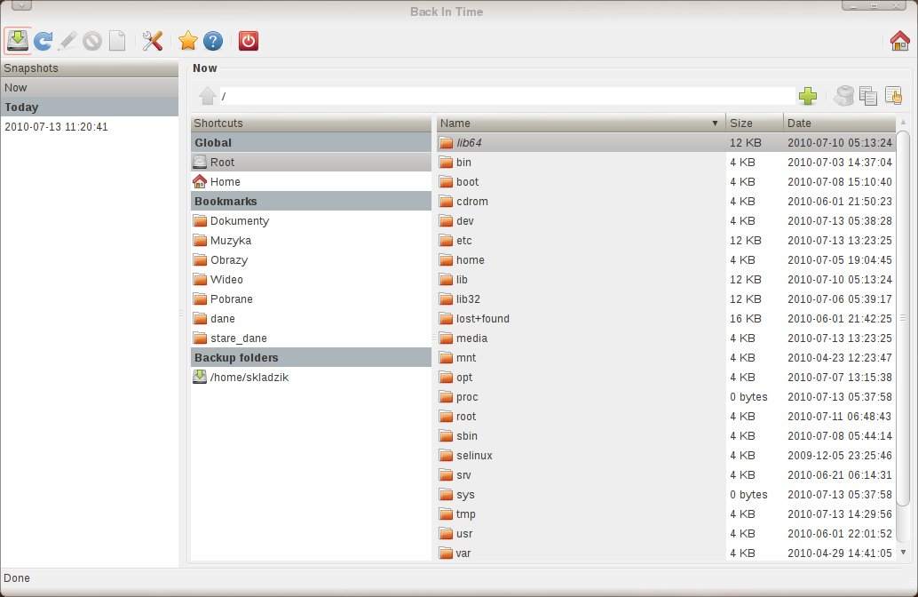This screenshot has height=597, width=918.
Task: Click the house icon at toolbar's far right
Action: 900,41
